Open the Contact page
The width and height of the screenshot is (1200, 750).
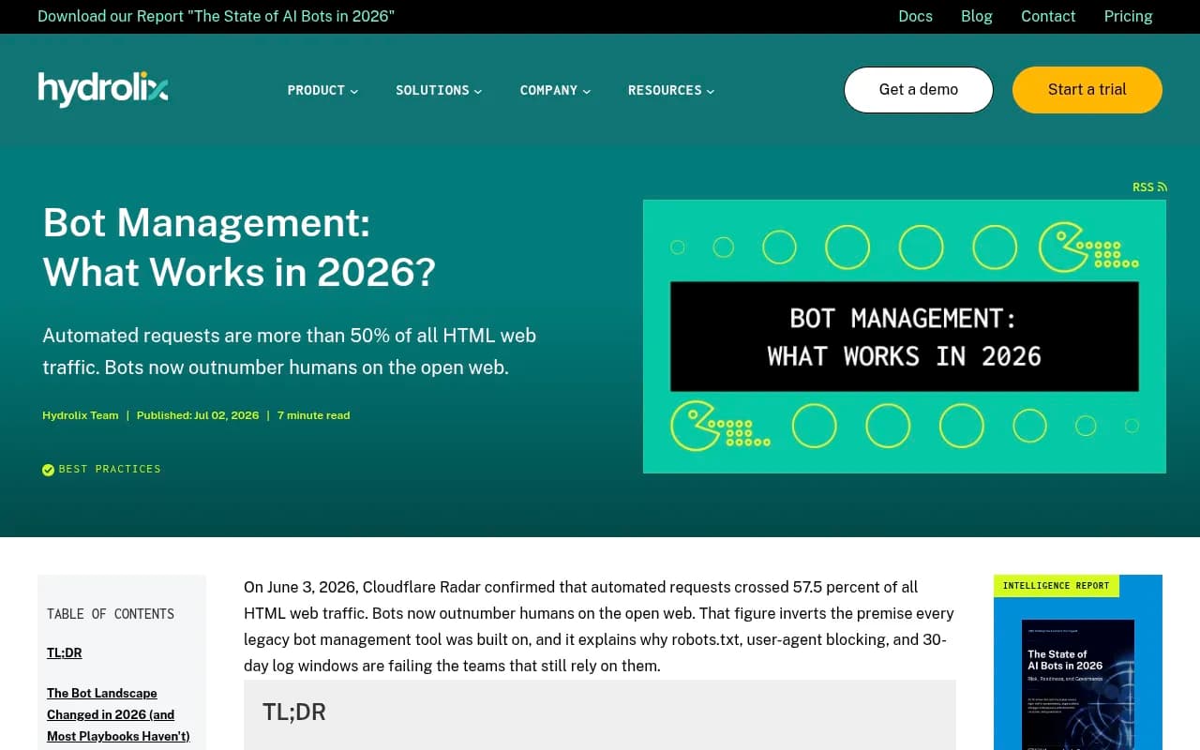(1048, 16)
